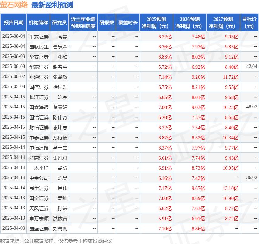The image size is (259, 244).
Task: Click analyst name 张益敏
Action: click(60, 77)
